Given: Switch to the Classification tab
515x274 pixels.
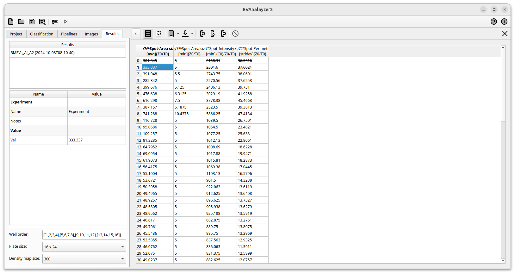Looking at the screenshot, I should point(42,34).
